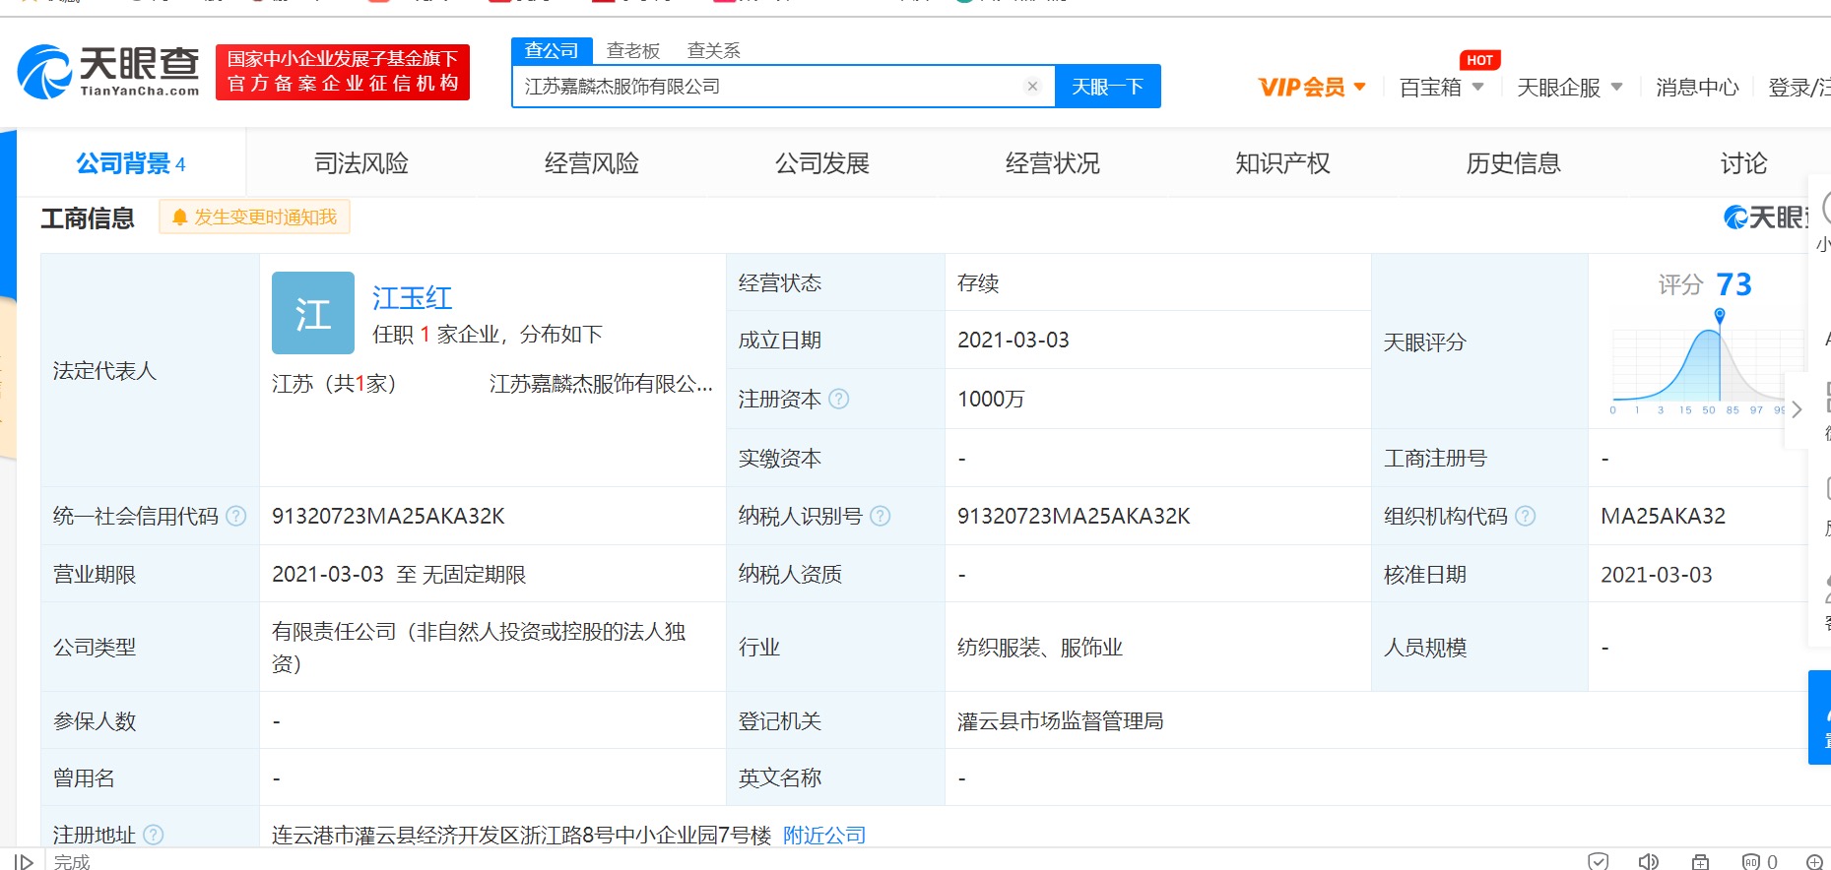The height and width of the screenshot is (870, 1831).
Task: Click organization code help icon
Action: click(1525, 516)
